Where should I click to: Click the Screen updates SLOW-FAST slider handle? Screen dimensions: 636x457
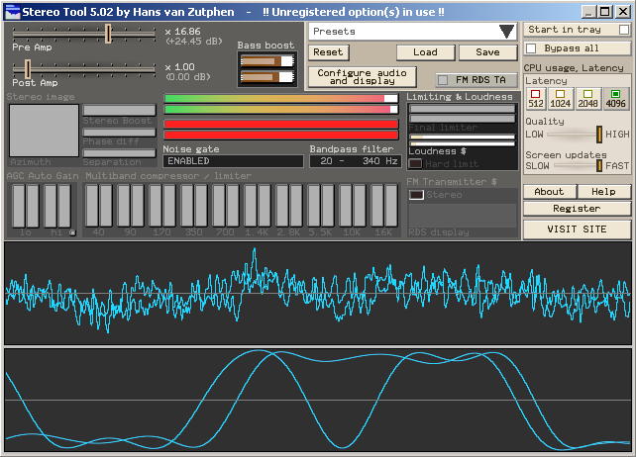[x=599, y=166]
